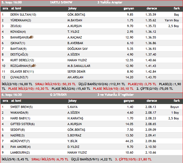Open horse SWEET BREW(5) page
183x163 pixels.
pos(21,107)
